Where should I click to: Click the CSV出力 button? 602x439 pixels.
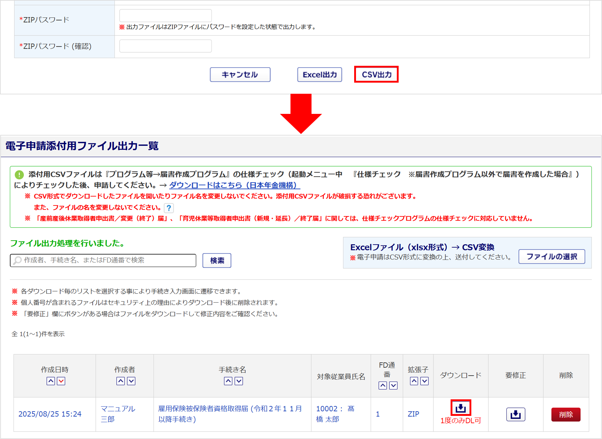(x=376, y=74)
